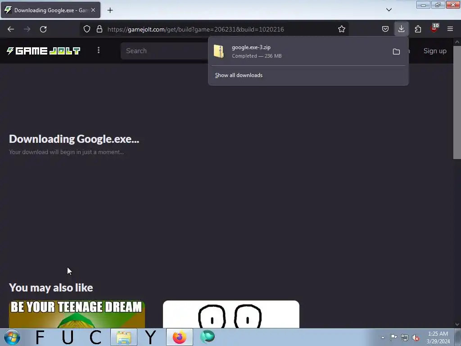Open the C icon in the taskbar
The height and width of the screenshot is (346, 461).
click(95, 337)
